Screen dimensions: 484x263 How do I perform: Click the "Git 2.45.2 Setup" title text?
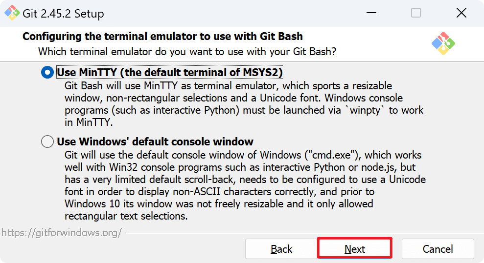click(x=63, y=14)
